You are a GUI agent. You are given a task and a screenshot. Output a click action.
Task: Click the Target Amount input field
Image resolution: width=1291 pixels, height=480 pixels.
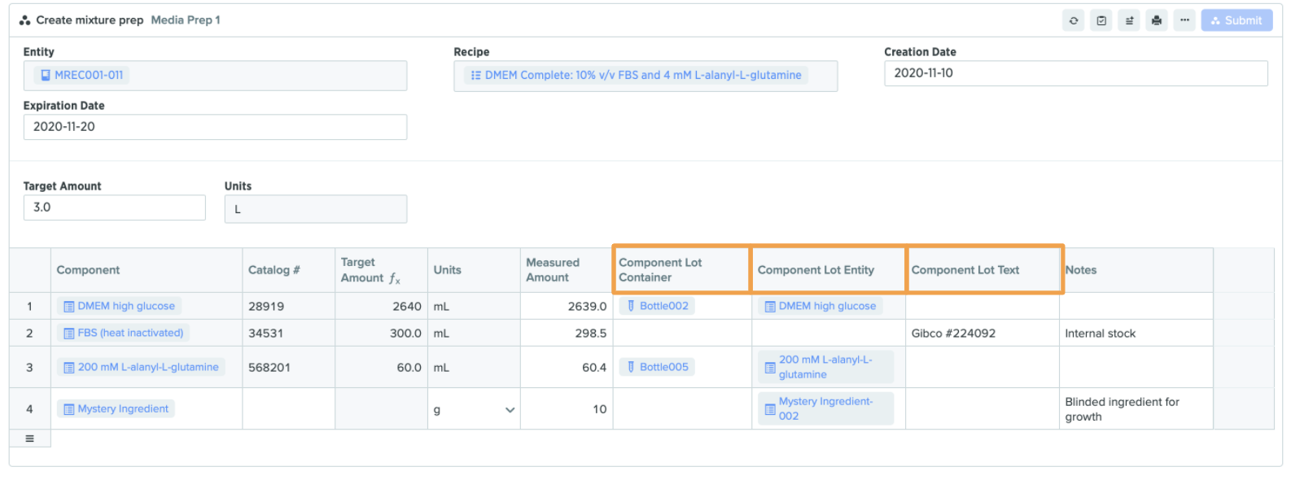coord(114,207)
